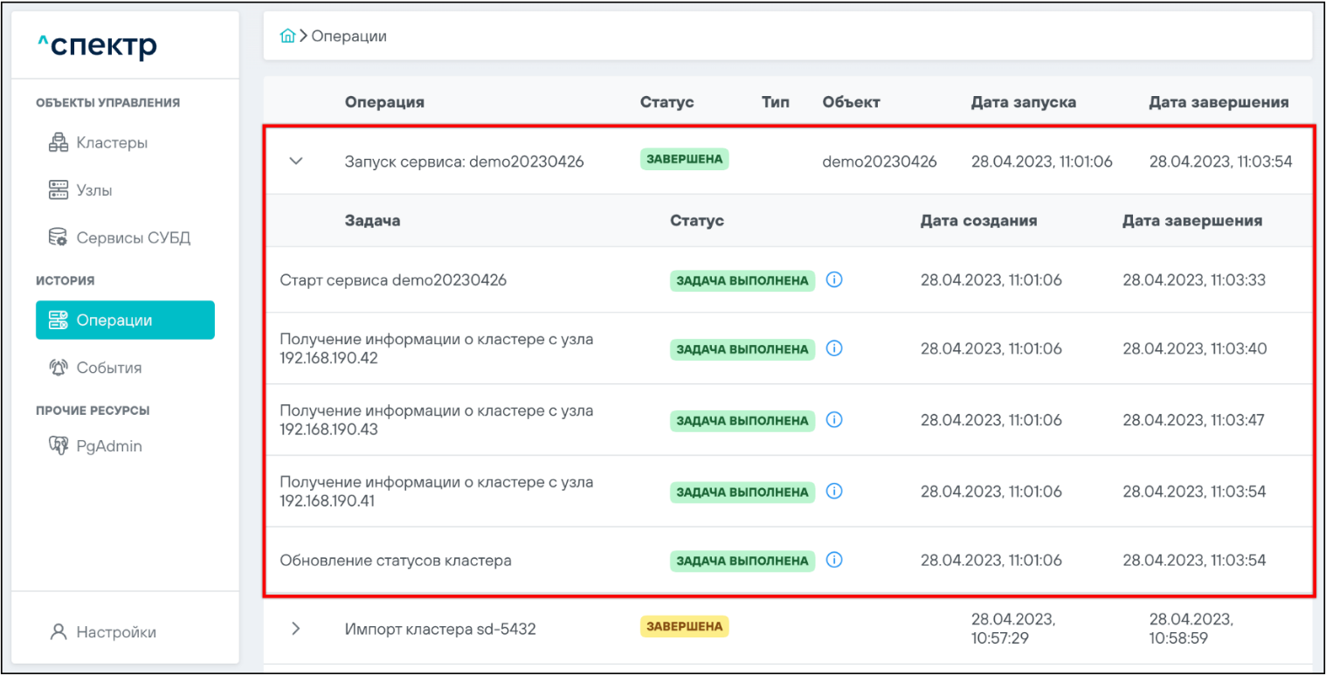
Task: Click the Дата запуска column header
Action: click(x=1023, y=102)
